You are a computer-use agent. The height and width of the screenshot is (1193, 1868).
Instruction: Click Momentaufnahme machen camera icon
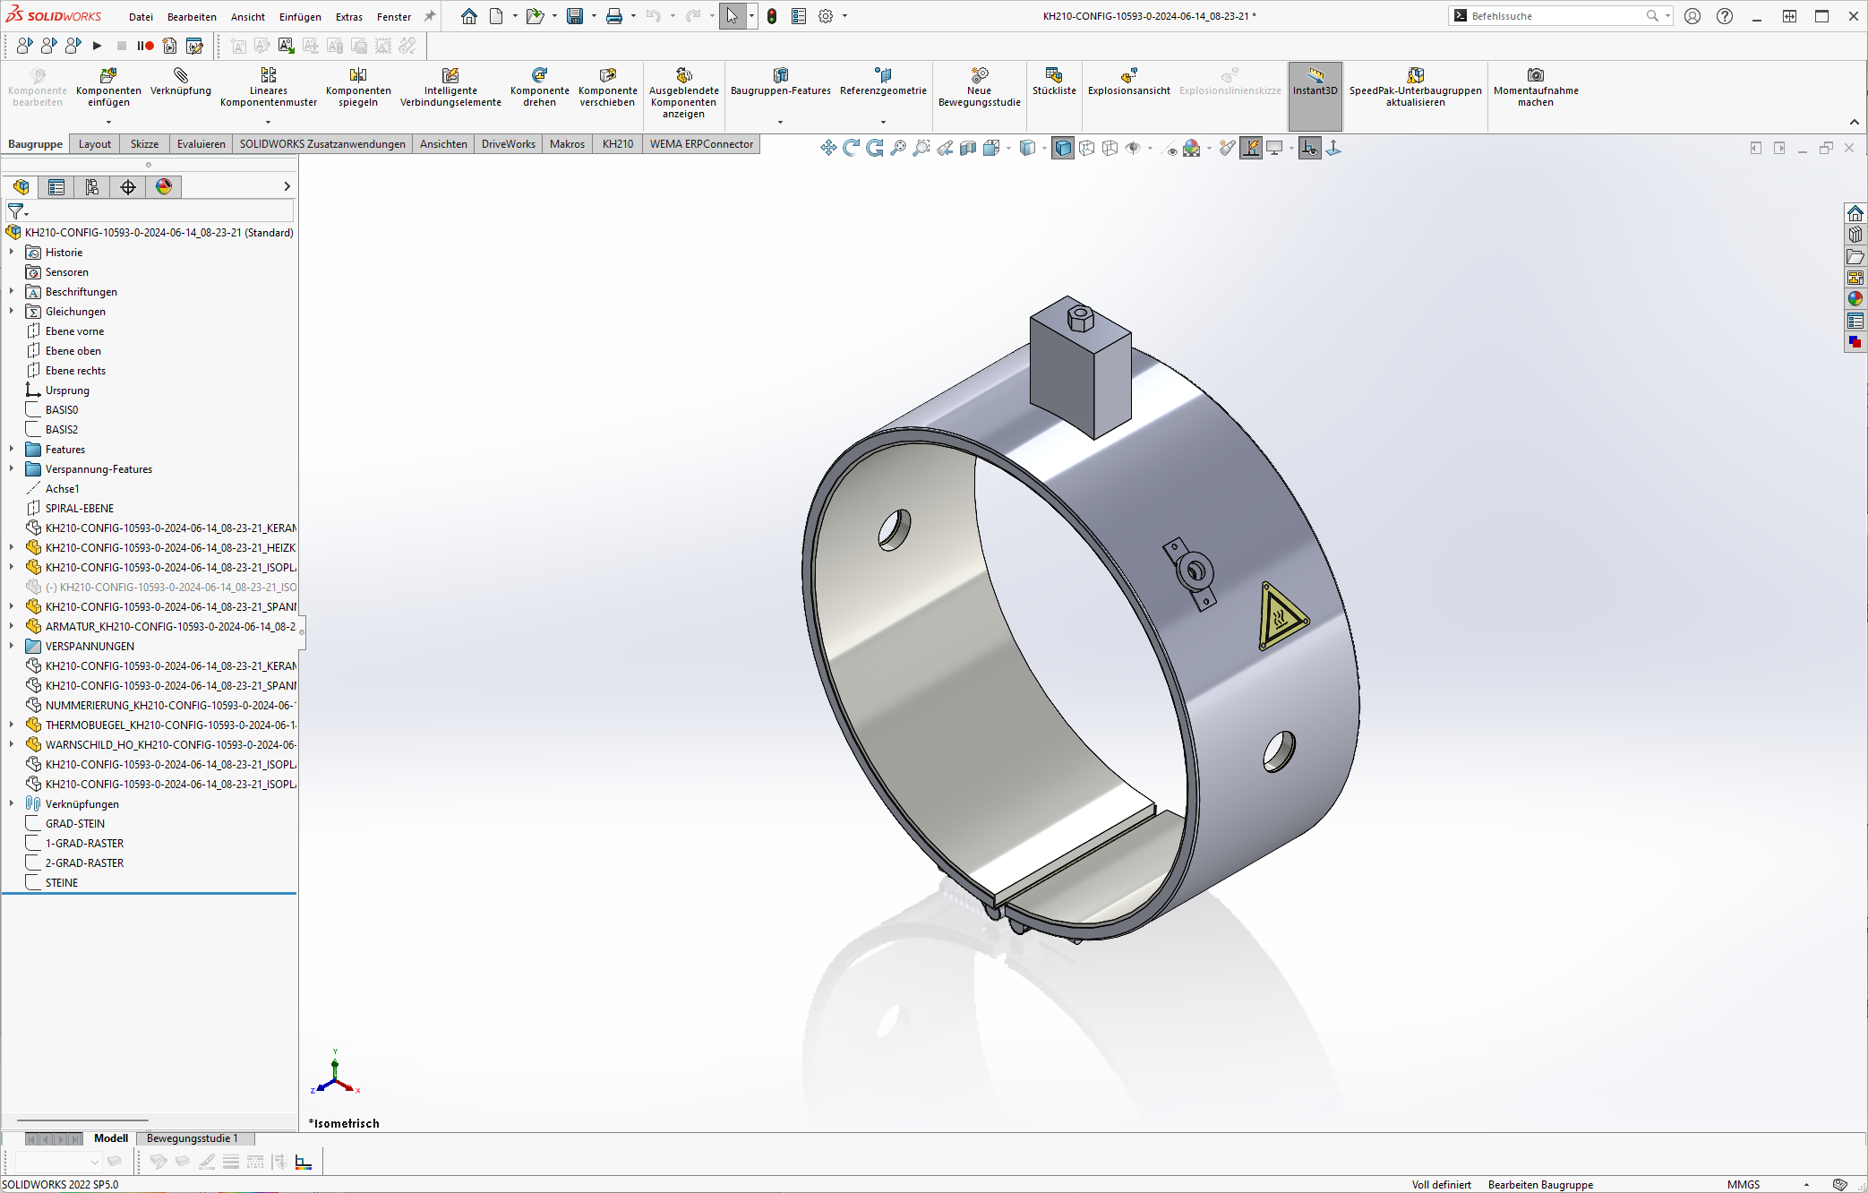pyautogui.click(x=1535, y=75)
